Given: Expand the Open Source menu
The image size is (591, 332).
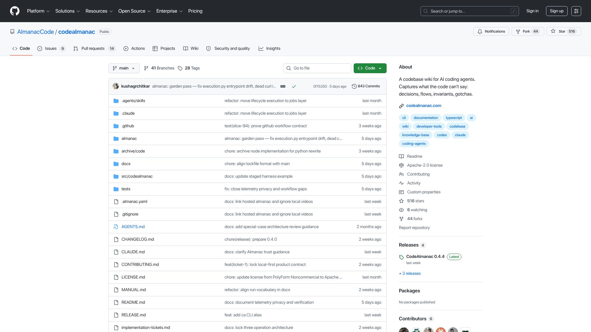Looking at the screenshot, I should coord(135,11).
